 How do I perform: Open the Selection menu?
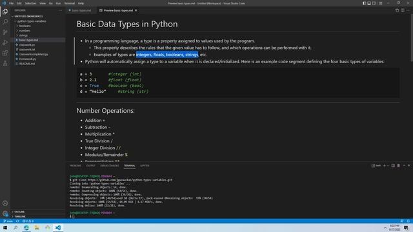pyautogui.click(x=30, y=3)
